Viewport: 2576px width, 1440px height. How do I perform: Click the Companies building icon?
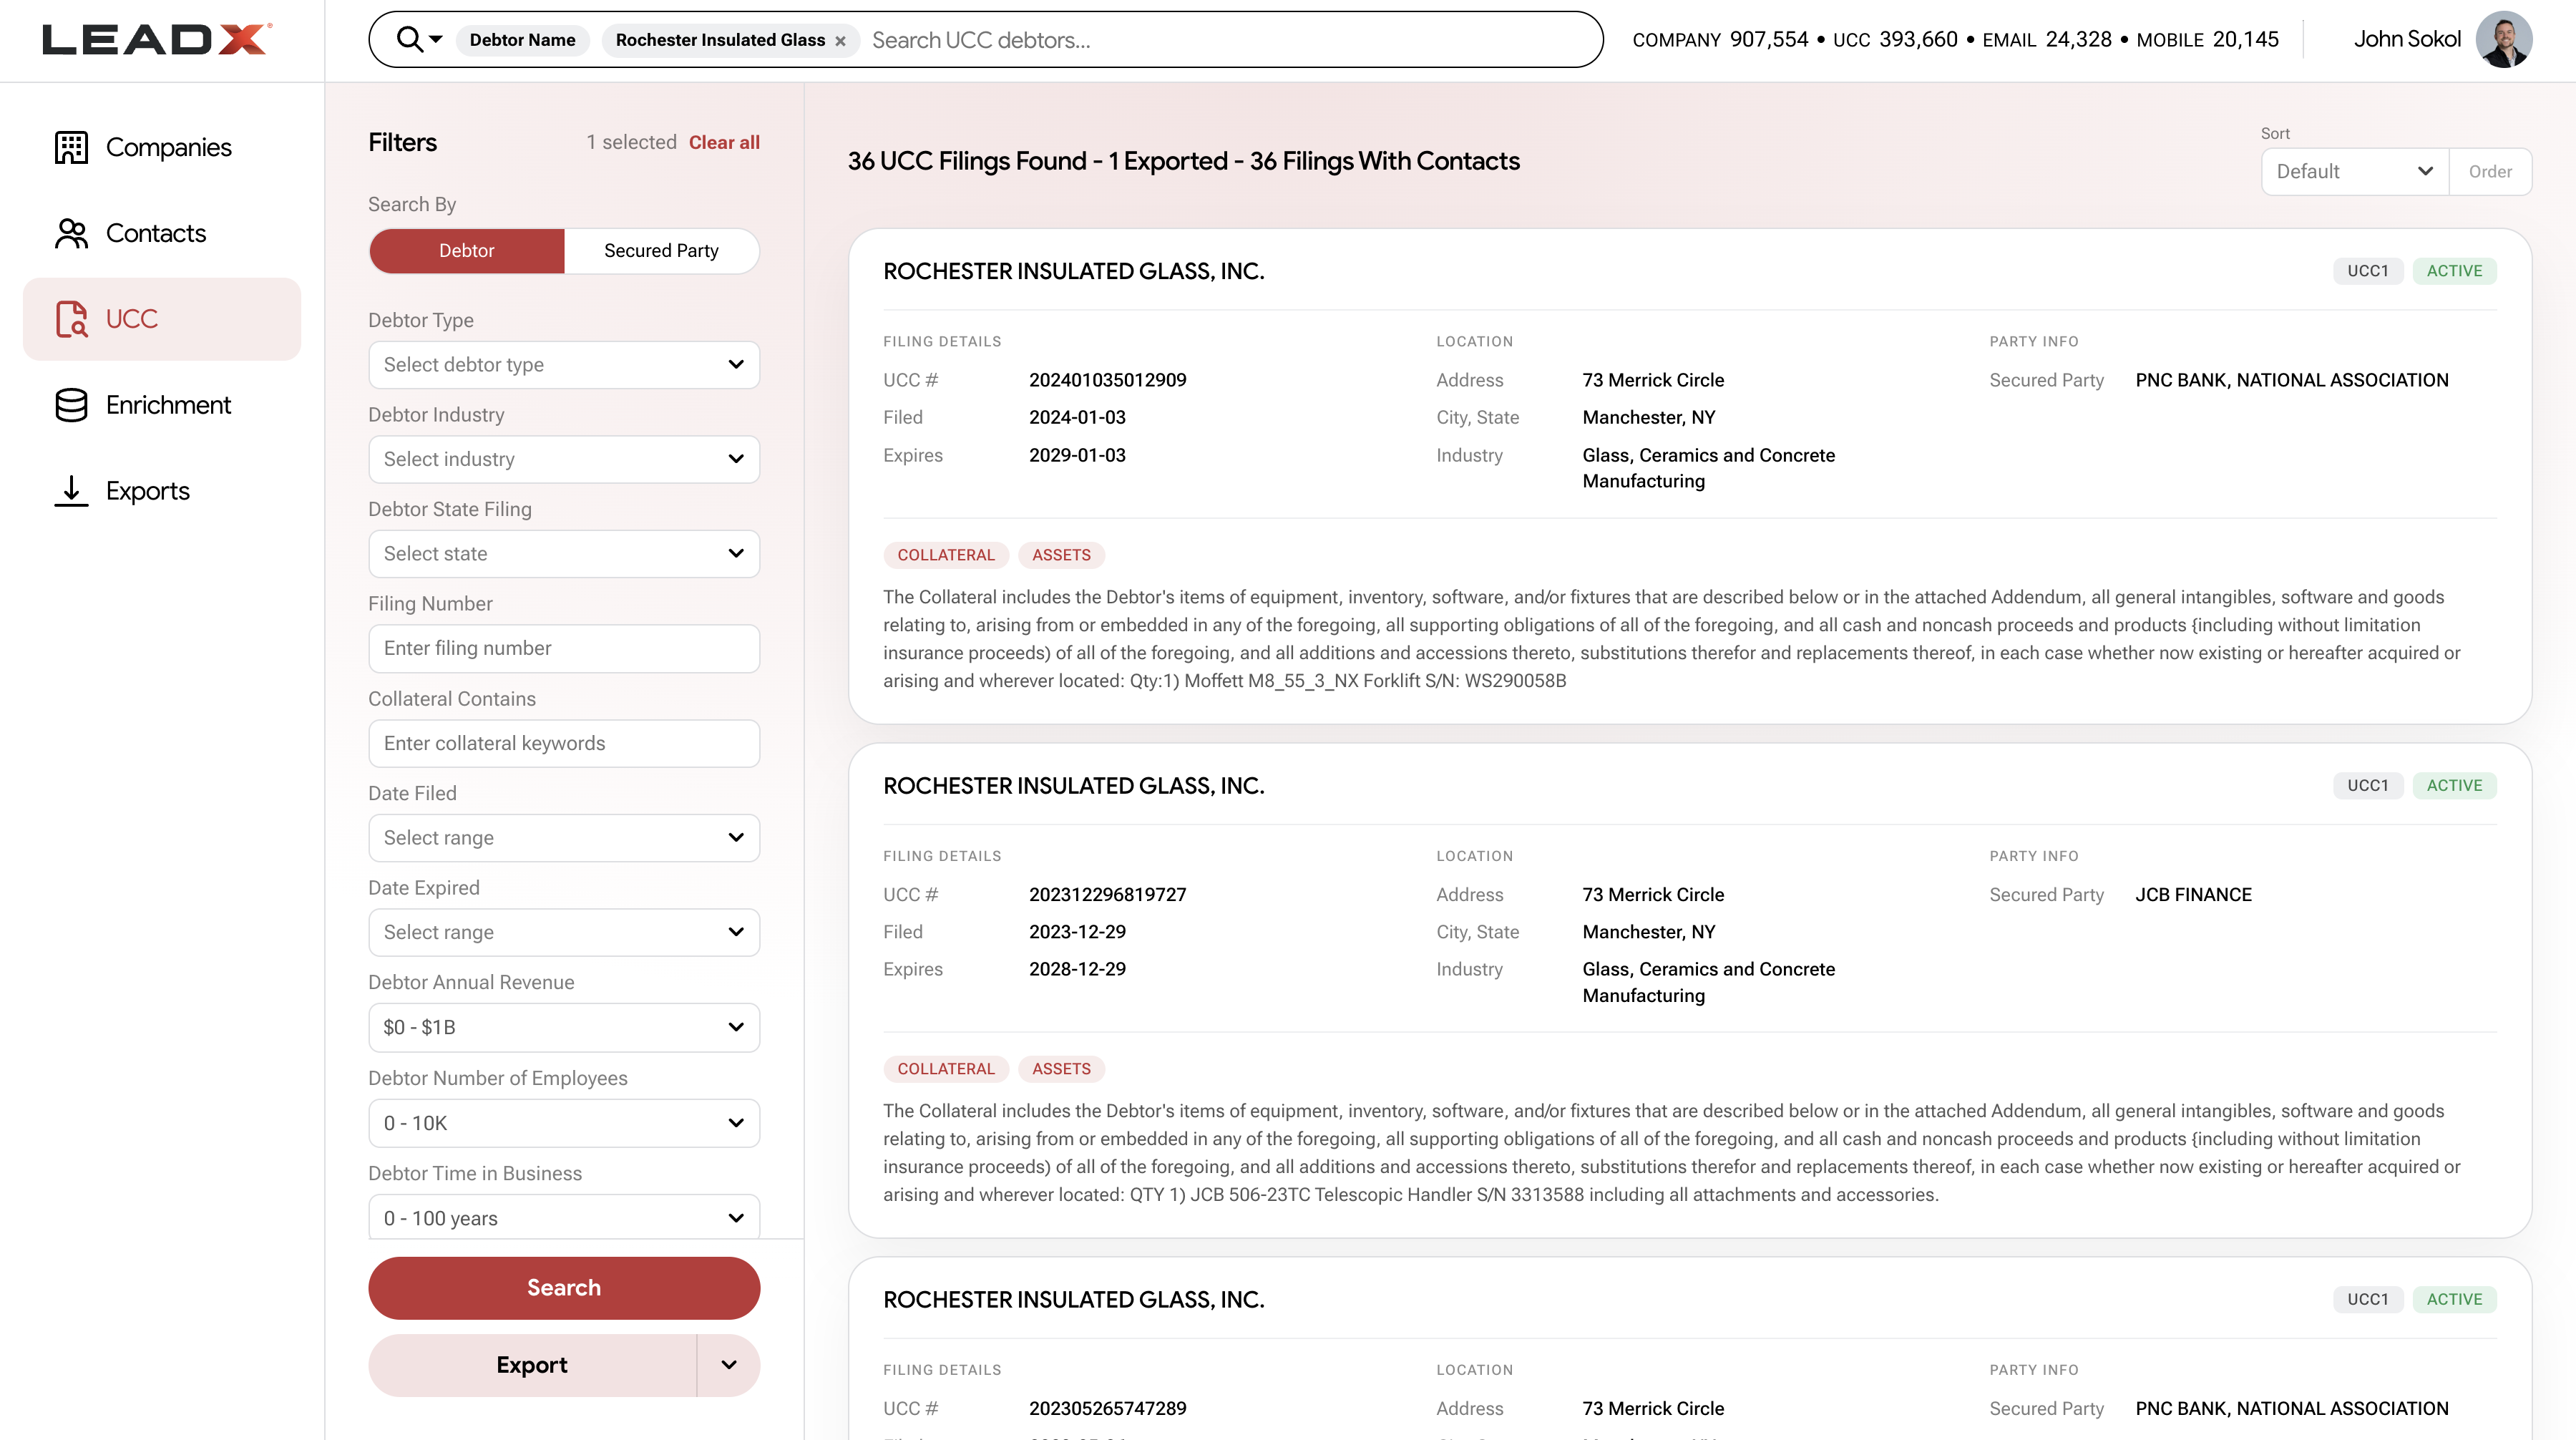(x=71, y=147)
